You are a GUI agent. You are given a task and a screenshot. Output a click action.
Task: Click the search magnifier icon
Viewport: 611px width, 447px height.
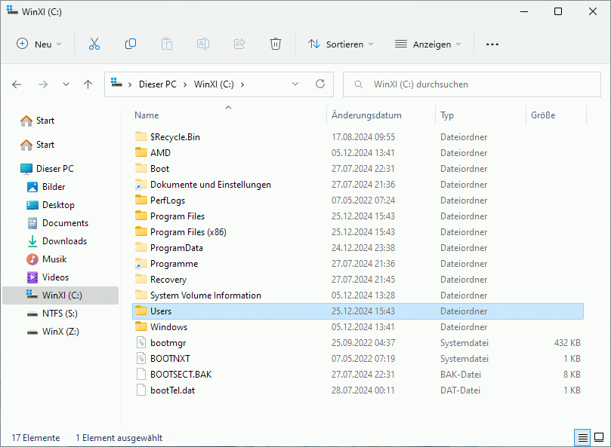pyautogui.click(x=359, y=84)
